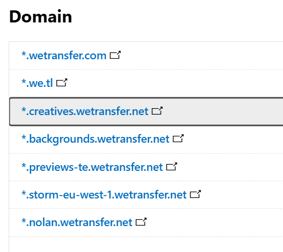Open external link icon beside *.wetransfer.com
Viewport: 283px width, 252px height.
click(115, 55)
